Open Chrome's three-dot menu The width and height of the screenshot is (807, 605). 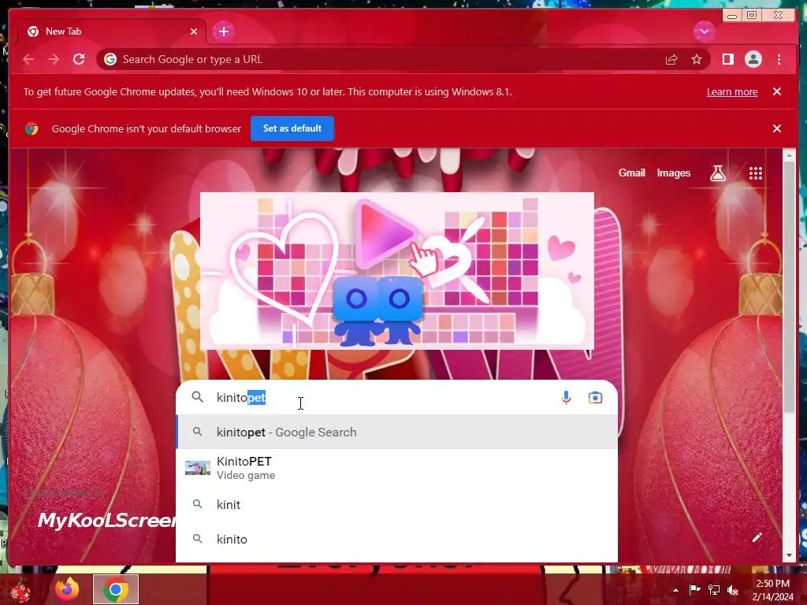(x=779, y=60)
